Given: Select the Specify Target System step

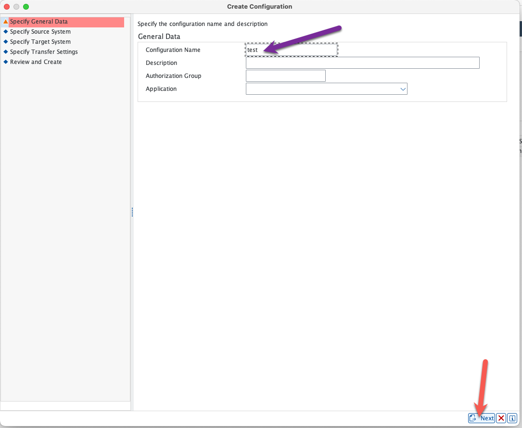Looking at the screenshot, I should click(40, 42).
